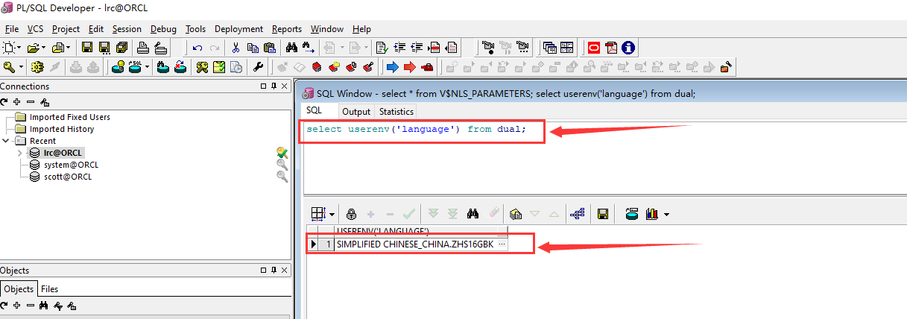Expand the Open folder dropdown arrow
The image size is (907, 319).
pos(44,48)
